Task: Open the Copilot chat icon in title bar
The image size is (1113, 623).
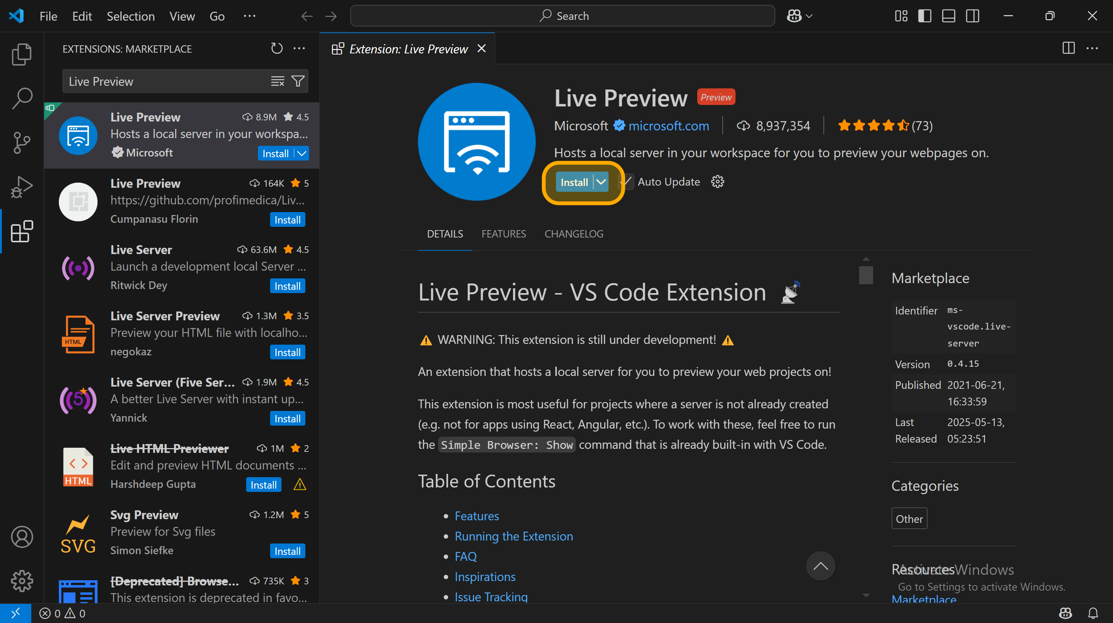Action: (x=794, y=17)
